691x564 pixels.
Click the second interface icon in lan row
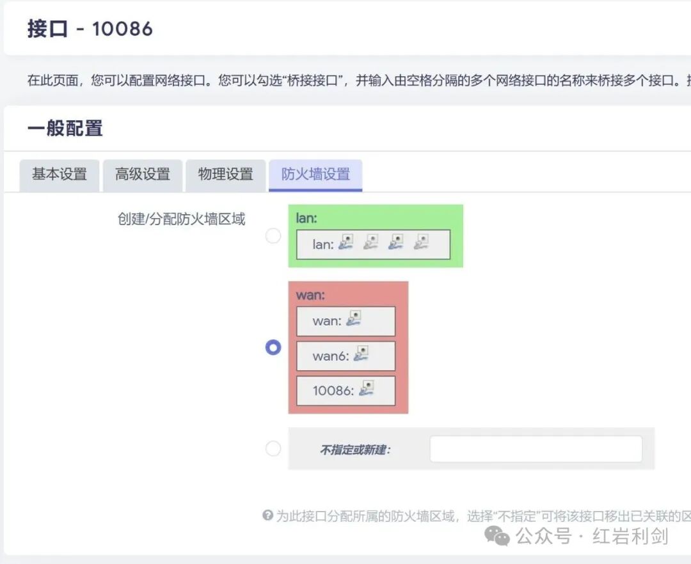pyautogui.click(x=371, y=242)
